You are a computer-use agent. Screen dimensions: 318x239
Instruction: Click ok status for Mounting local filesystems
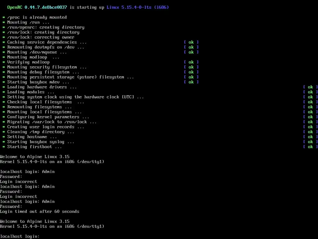pos(311,112)
